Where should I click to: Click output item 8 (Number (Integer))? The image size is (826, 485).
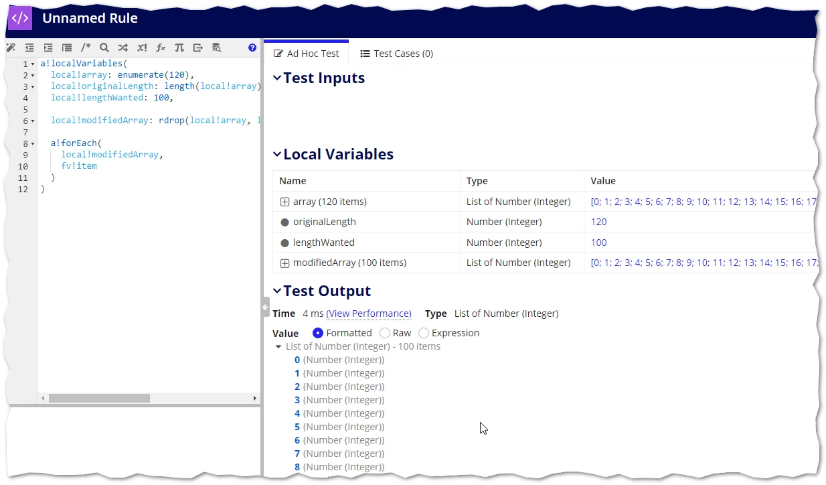(340, 467)
